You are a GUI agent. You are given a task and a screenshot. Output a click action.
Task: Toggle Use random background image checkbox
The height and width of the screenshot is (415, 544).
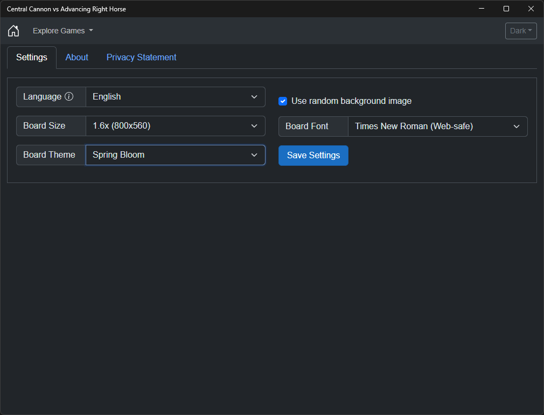pyautogui.click(x=283, y=101)
